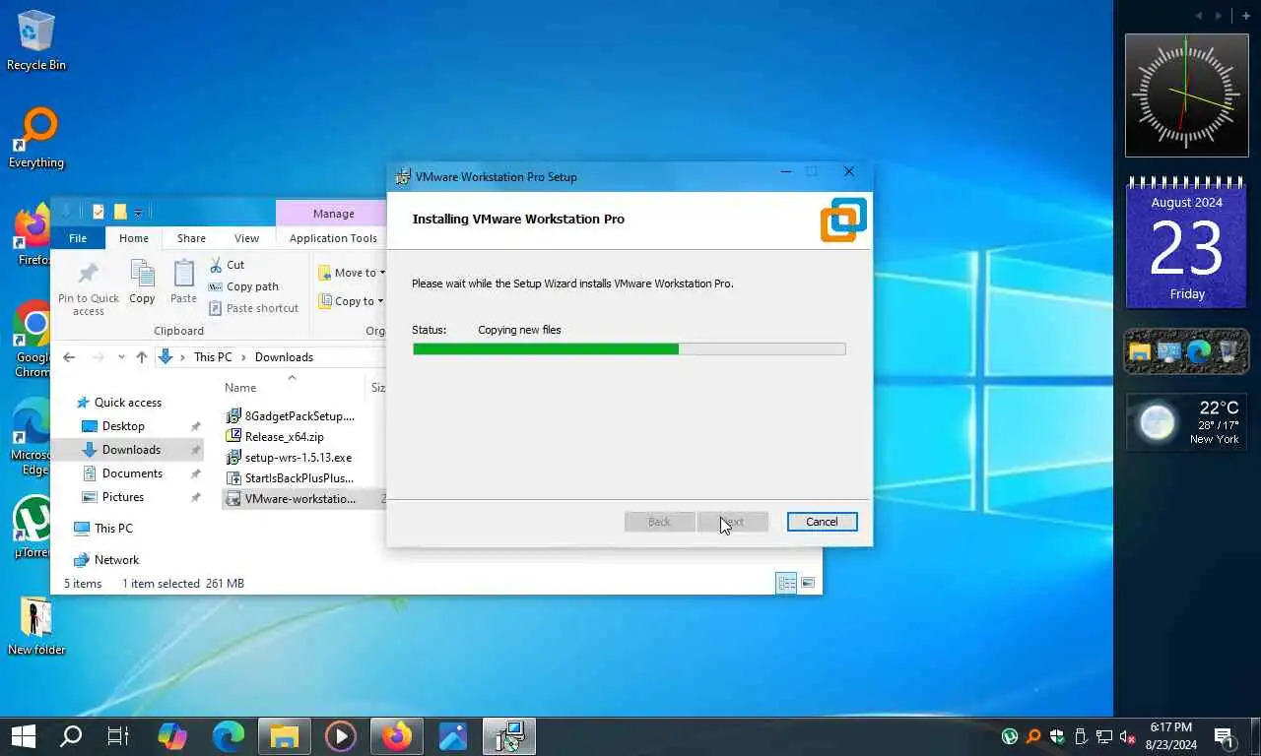This screenshot has width=1261, height=756.
Task: Click the muted volume tray icon
Action: [1128, 736]
